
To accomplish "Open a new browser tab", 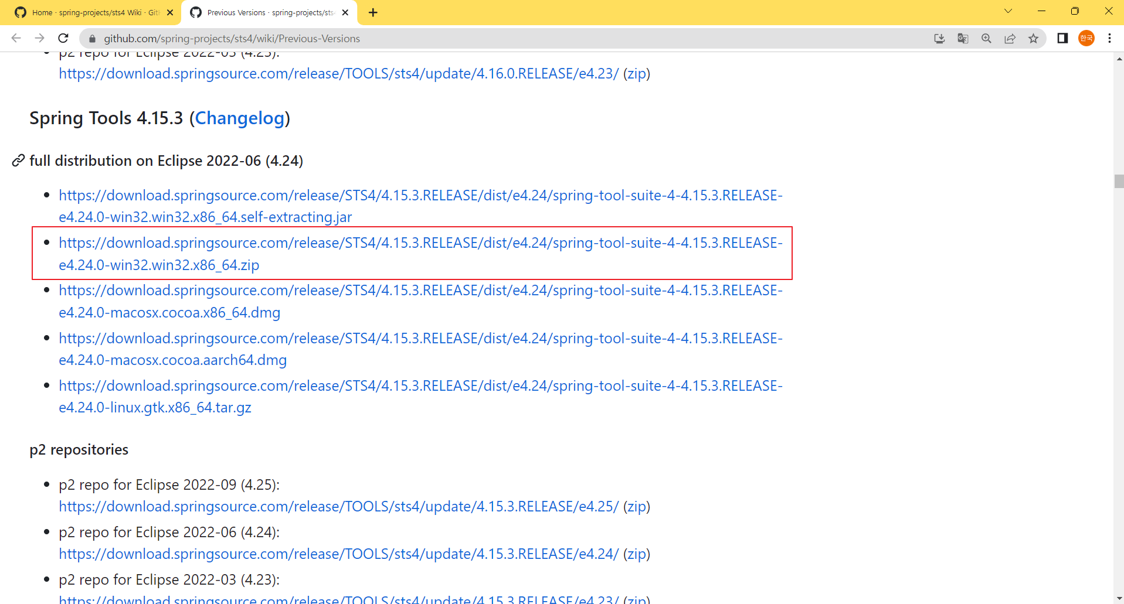I will click(x=373, y=12).
